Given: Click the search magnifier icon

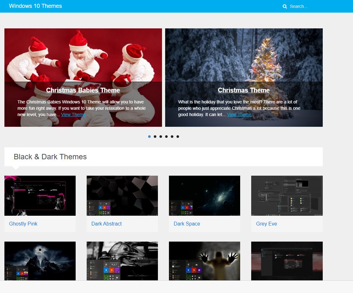Looking at the screenshot, I should [285, 7].
